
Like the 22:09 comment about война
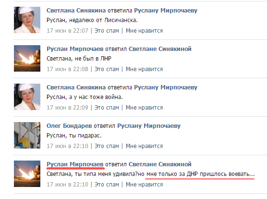pyautogui.click(x=145, y=108)
